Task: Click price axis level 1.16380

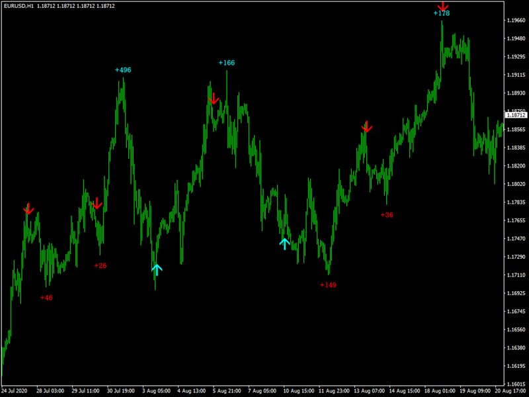Action: [x=516, y=348]
